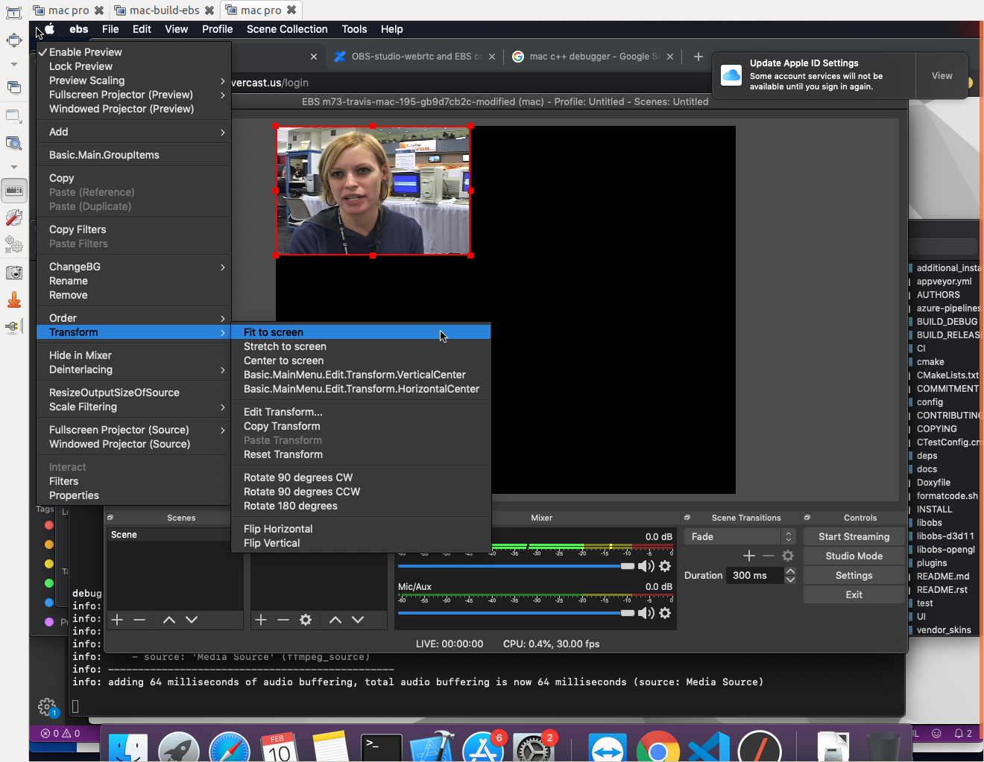The image size is (984, 762).
Task: Select README.md in the right file list
Action: (944, 576)
